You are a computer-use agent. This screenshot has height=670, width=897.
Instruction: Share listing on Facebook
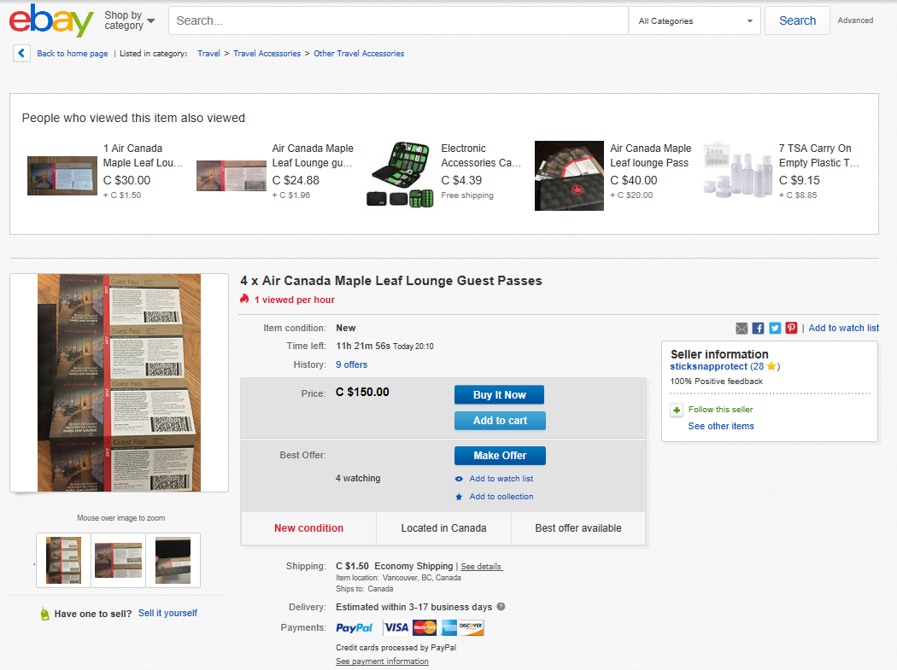758,328
